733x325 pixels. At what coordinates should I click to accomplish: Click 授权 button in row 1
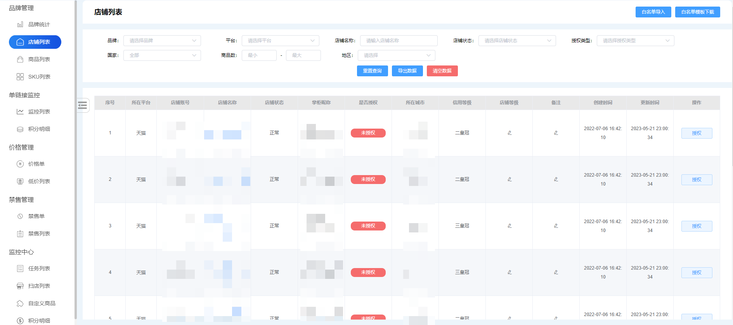pyautogui.click(x=697, y=133)
